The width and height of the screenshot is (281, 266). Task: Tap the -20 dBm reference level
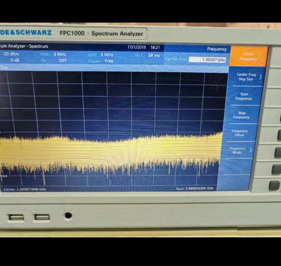11,54
